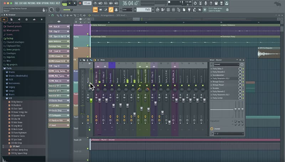Toggle the magnet snap icon in Playlist

tap(52, 15)
